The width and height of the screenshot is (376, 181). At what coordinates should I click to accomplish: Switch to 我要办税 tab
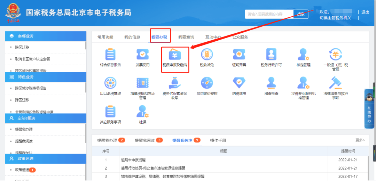coord(159,37)
